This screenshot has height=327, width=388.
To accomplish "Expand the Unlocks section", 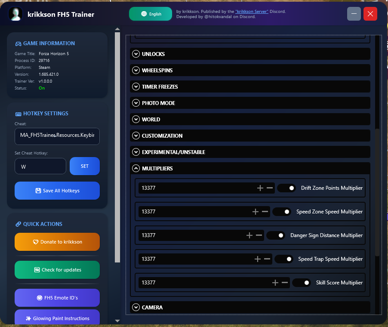I will (x=250, y=54).
